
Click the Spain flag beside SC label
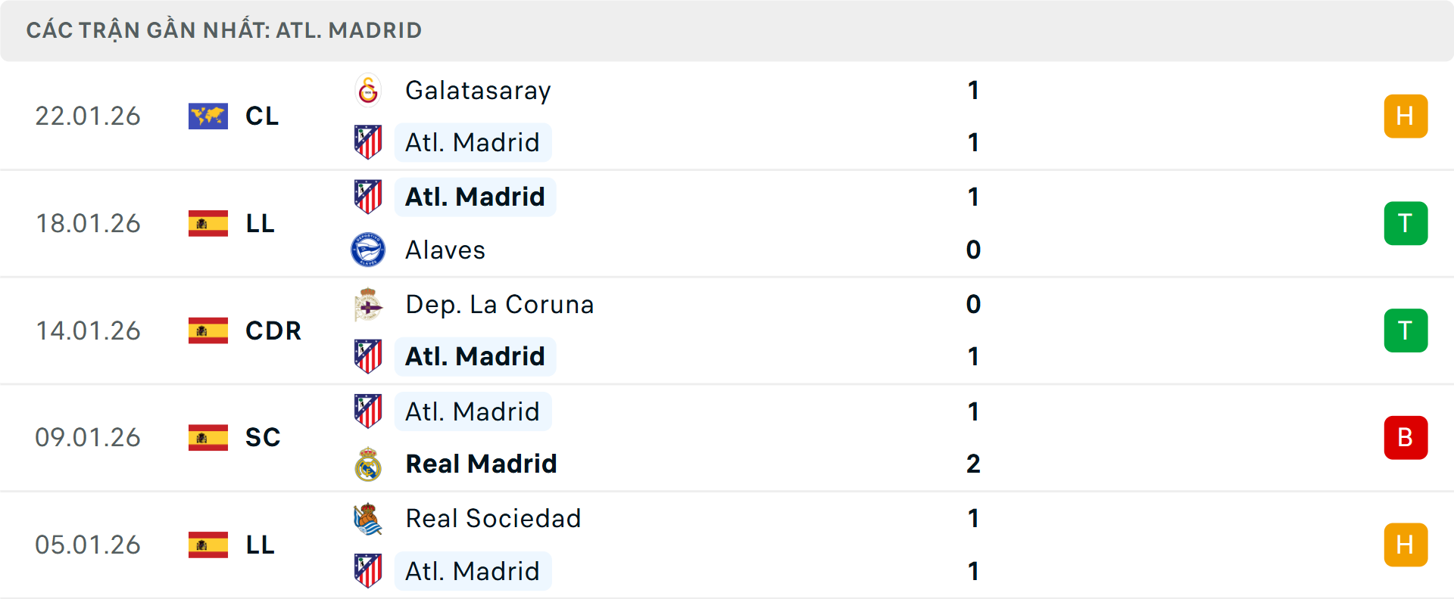coord(208,437)
